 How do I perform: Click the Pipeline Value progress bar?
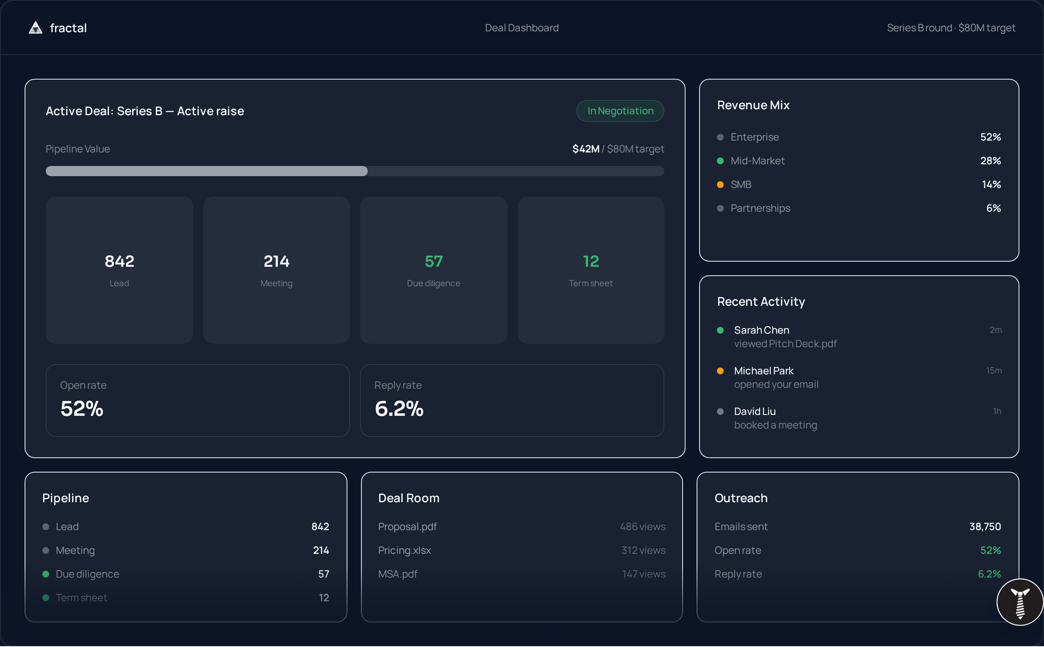click(355, 171)
